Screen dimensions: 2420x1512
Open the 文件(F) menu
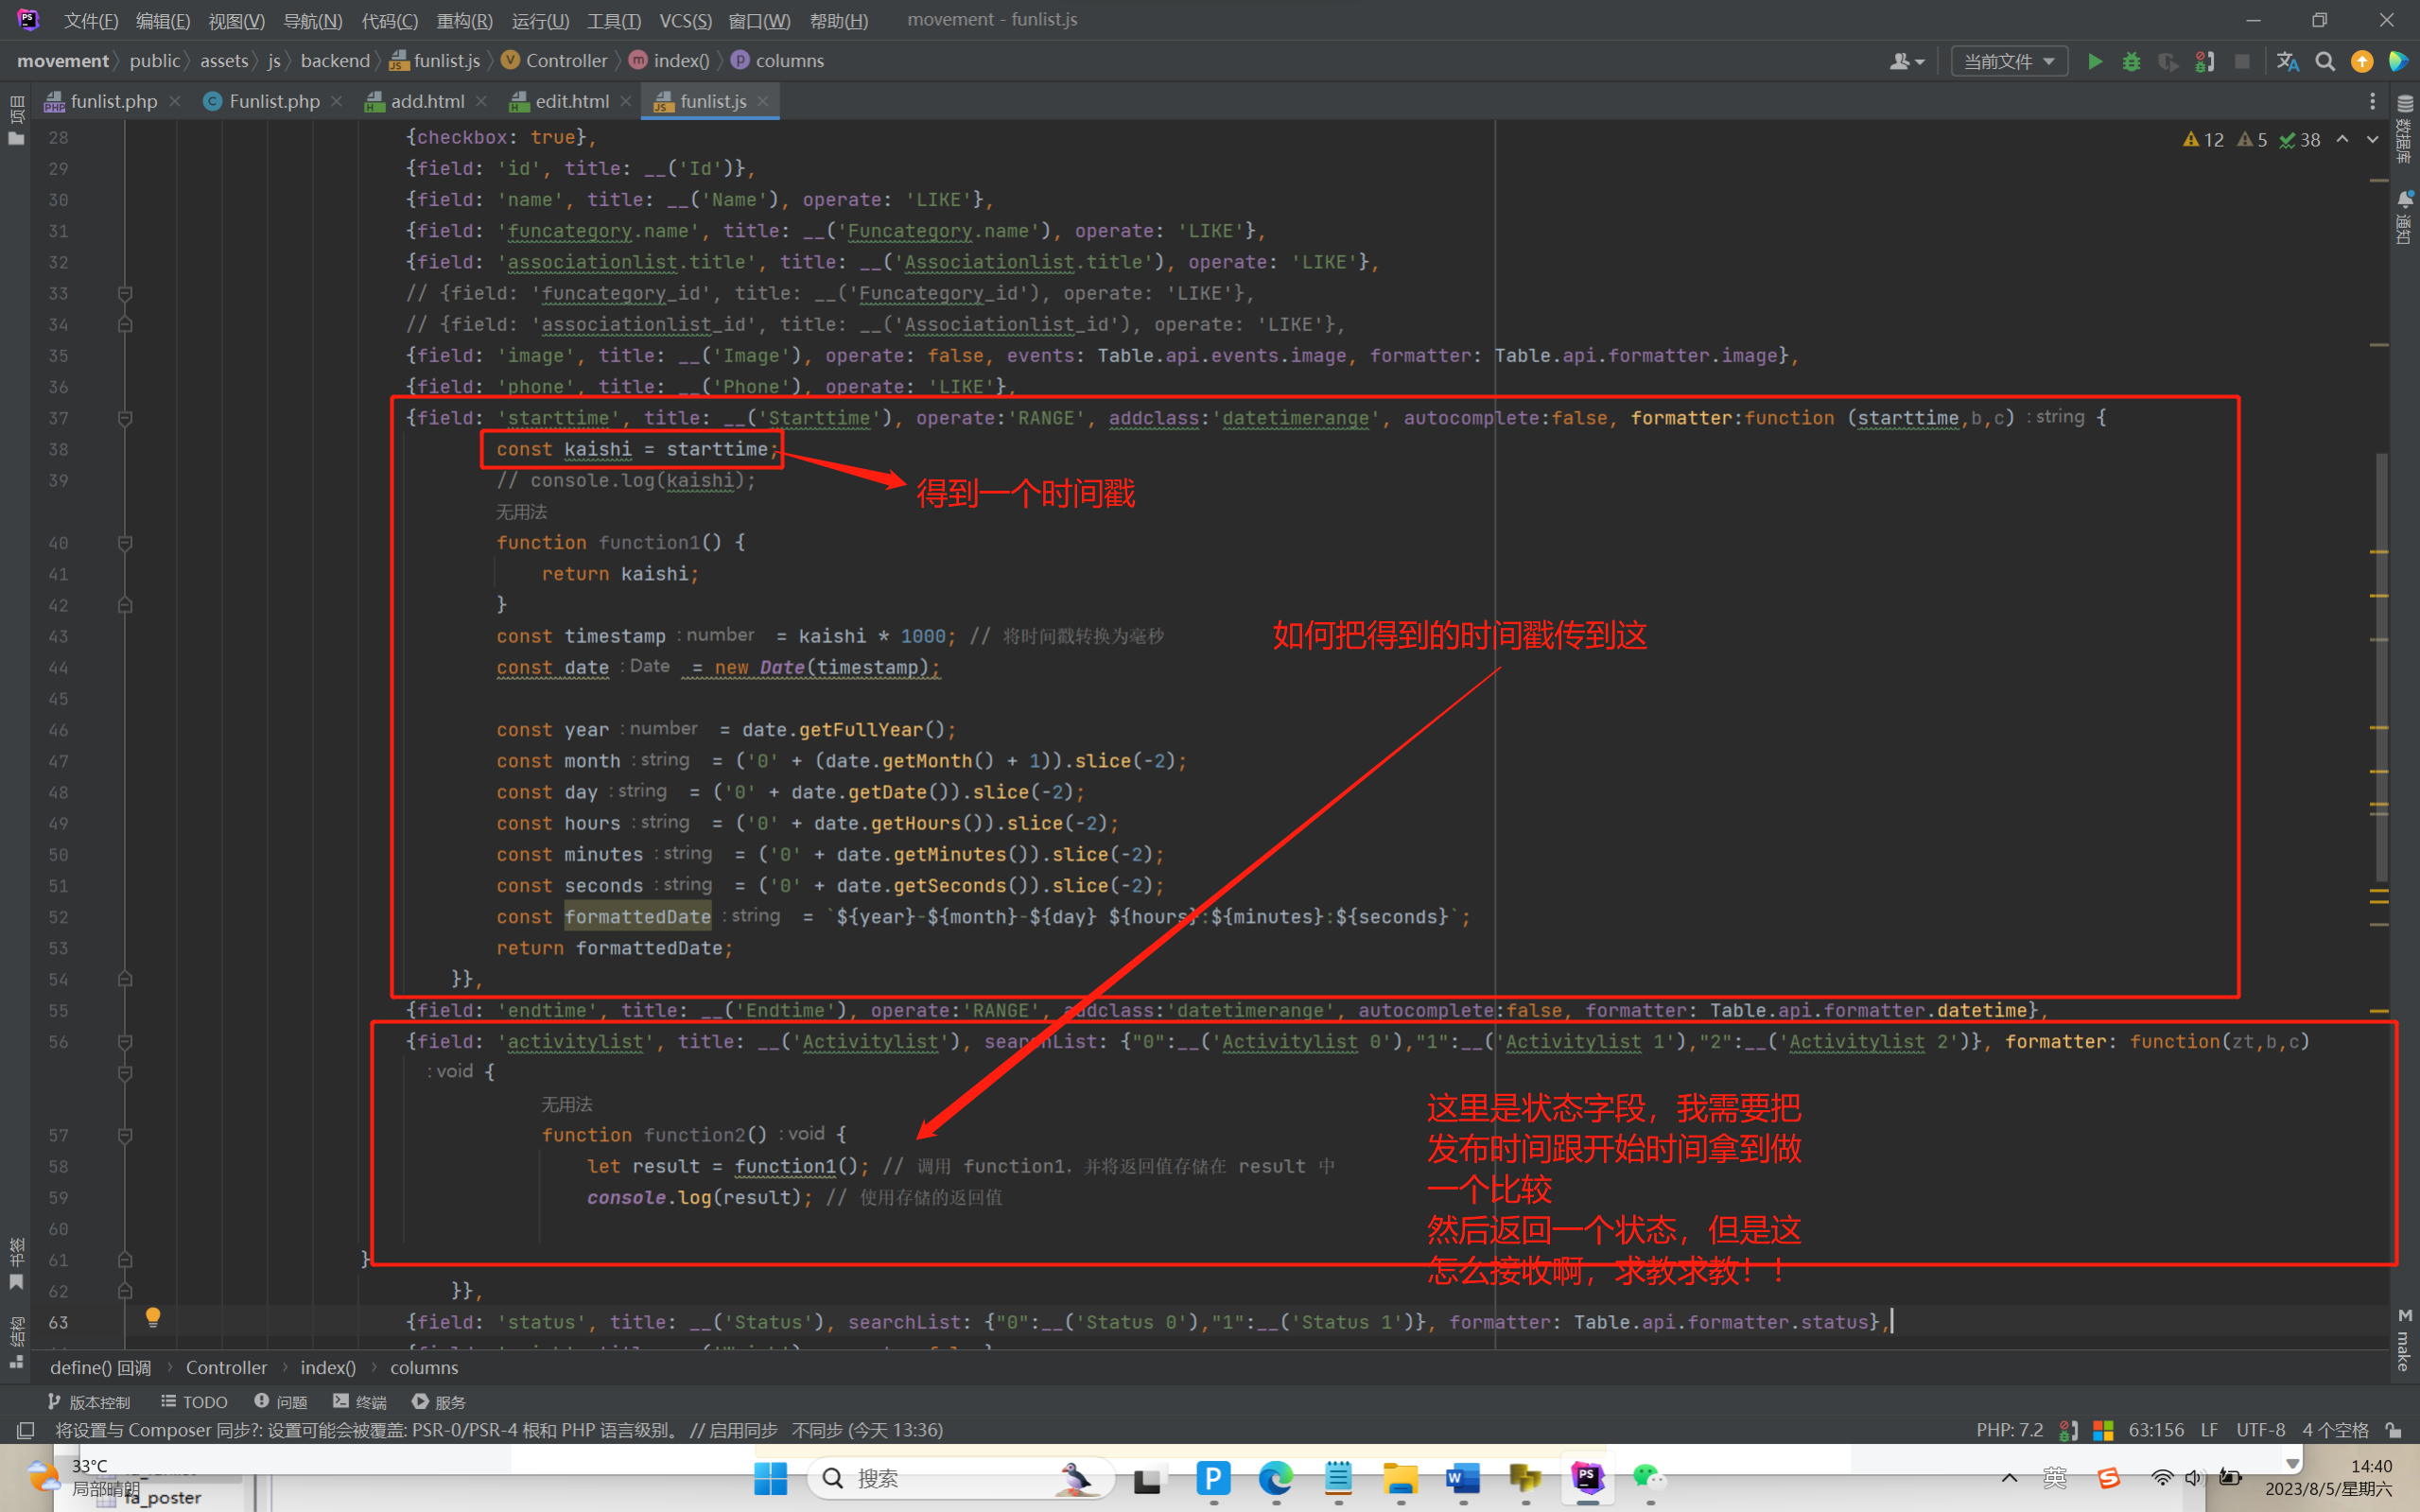(91, 20)
